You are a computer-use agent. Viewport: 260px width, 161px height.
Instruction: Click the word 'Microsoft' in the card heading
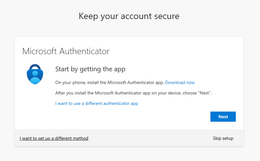coord(39,51)
